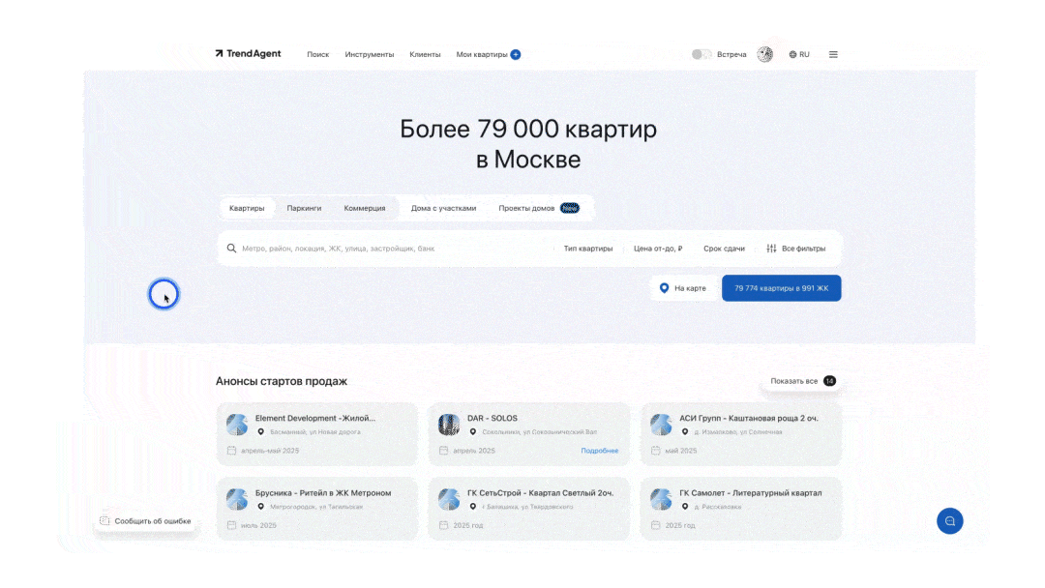Open the hamburger menu icon
Screen dimensions: 1045x588
[x=833, y=54]
